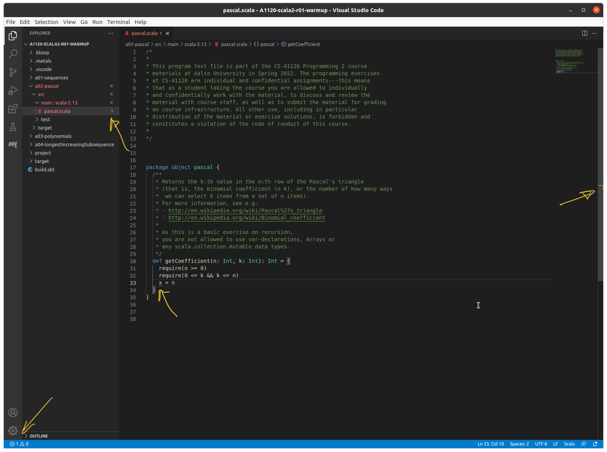Open the Pascal's triangle Wikipedia link

[x=245, y=210]
